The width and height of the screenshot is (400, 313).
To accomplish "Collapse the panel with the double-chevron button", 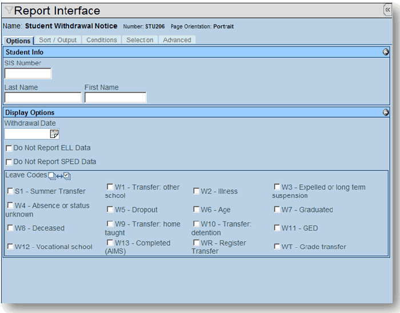I will click(x=387, y=10).
